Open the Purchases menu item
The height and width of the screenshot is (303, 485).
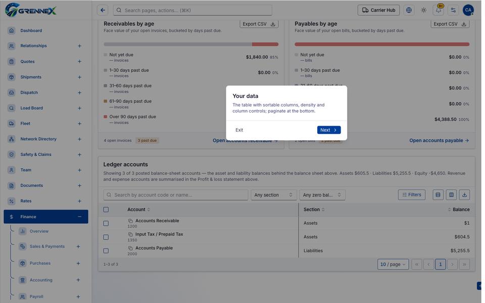coord(40,263)
